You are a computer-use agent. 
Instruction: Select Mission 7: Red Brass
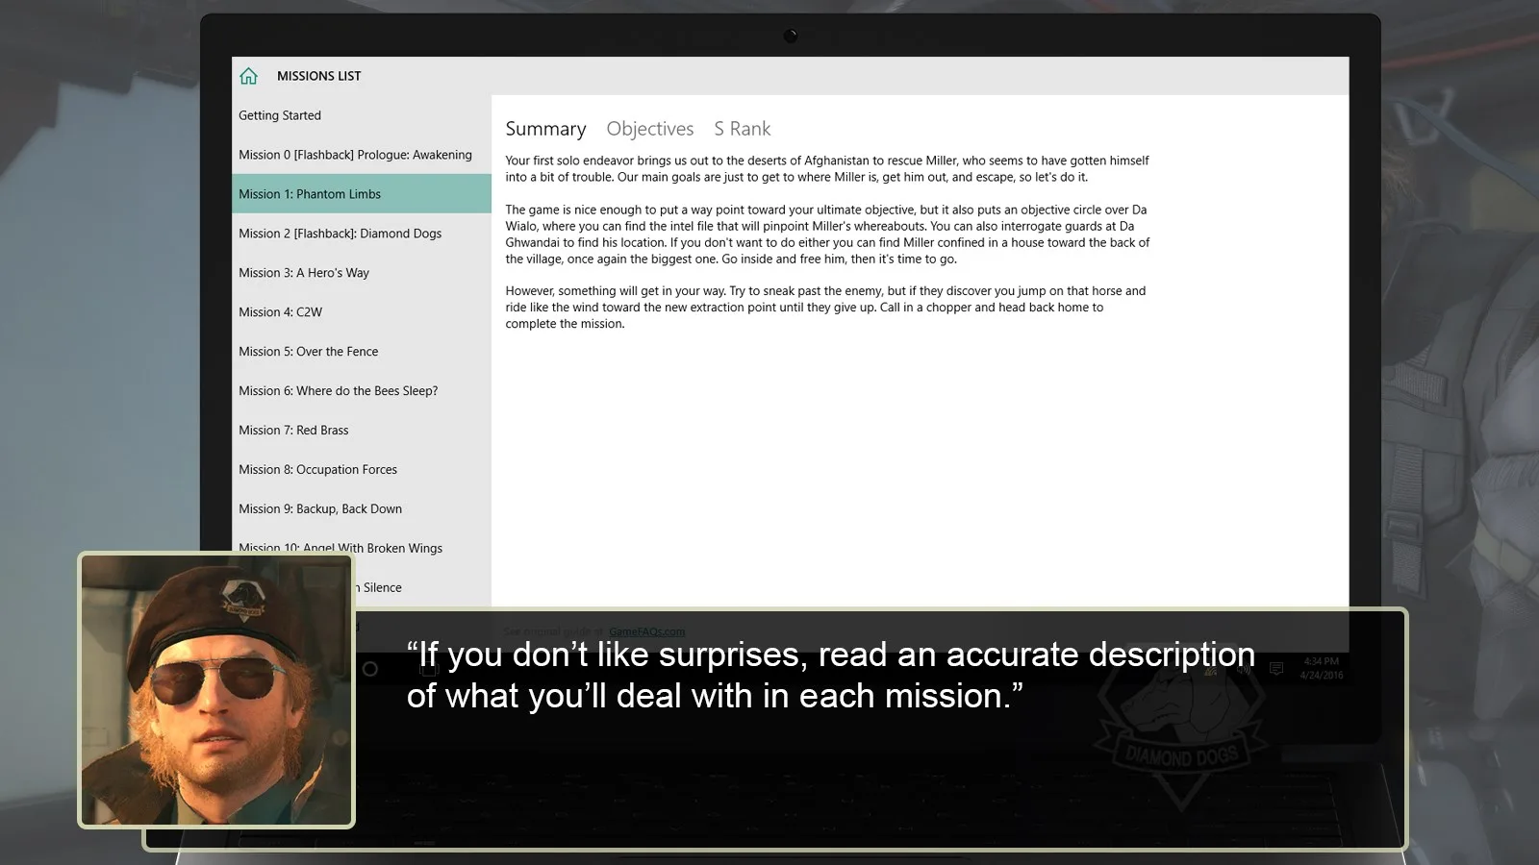(362, 431)
